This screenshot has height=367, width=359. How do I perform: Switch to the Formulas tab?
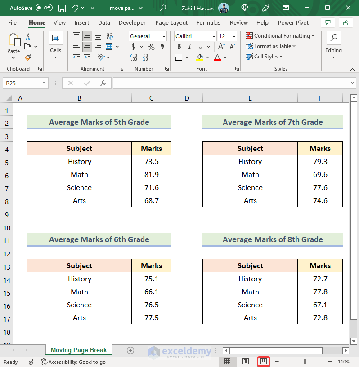(208, 23)
